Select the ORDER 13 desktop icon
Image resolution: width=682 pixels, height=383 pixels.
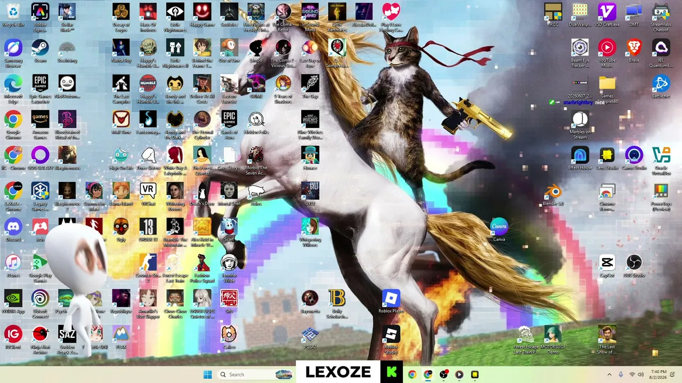[x=148, y=230]
